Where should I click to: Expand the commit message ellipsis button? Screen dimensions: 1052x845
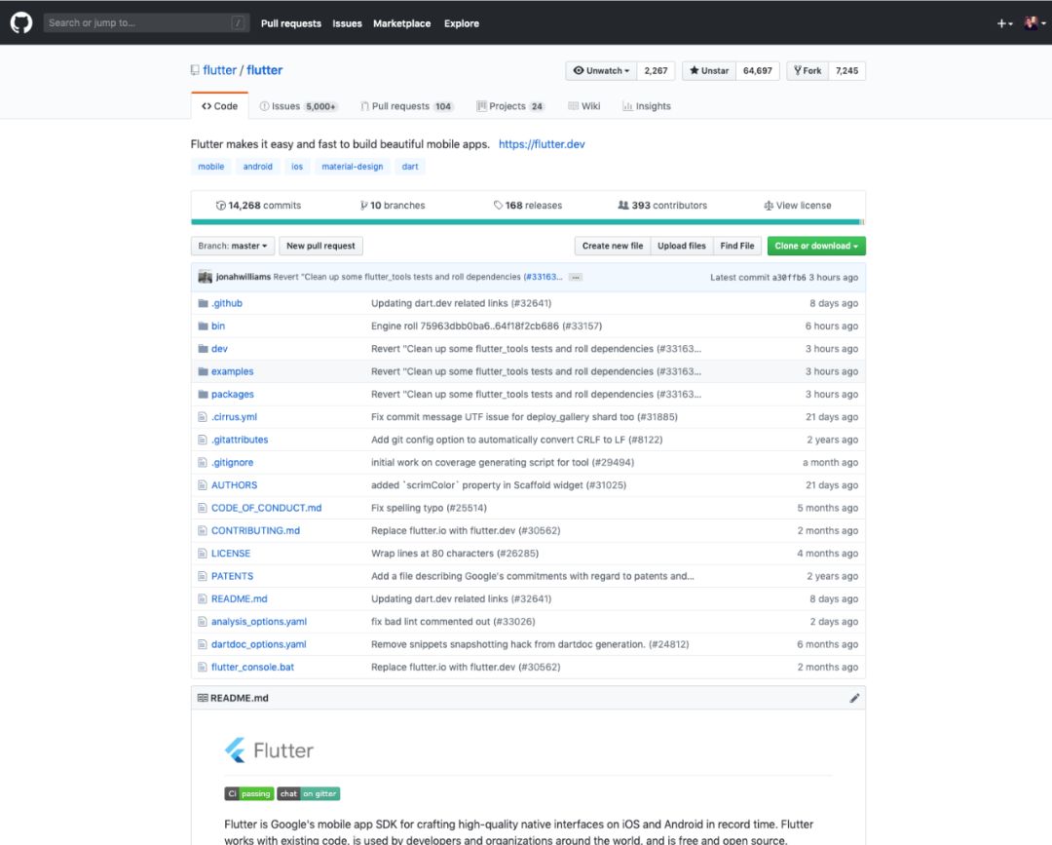click(x=576, y=277)
